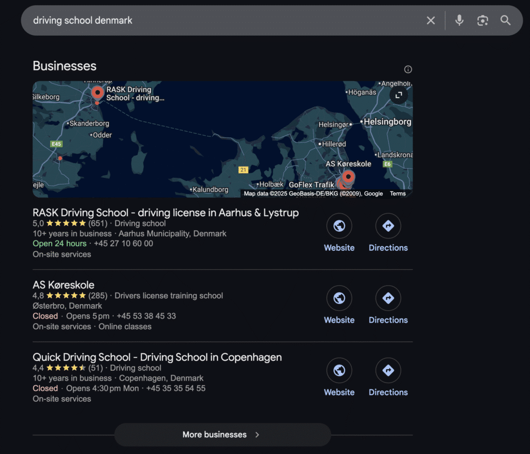Screen dimensions: 530x454
Task: Click the microphone icon for voice search
Action: click(x=459, y=20)
